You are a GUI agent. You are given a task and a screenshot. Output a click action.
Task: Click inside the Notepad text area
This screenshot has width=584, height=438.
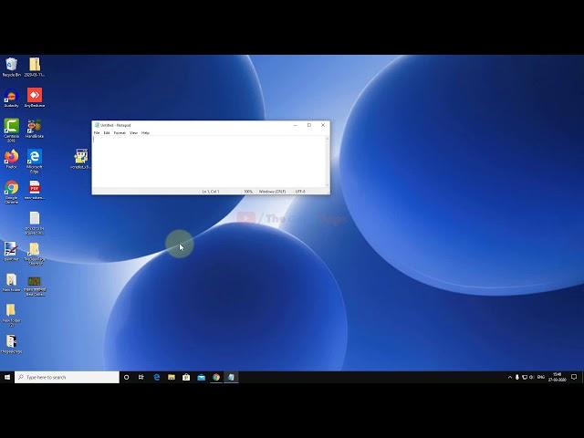coord(209,162)
